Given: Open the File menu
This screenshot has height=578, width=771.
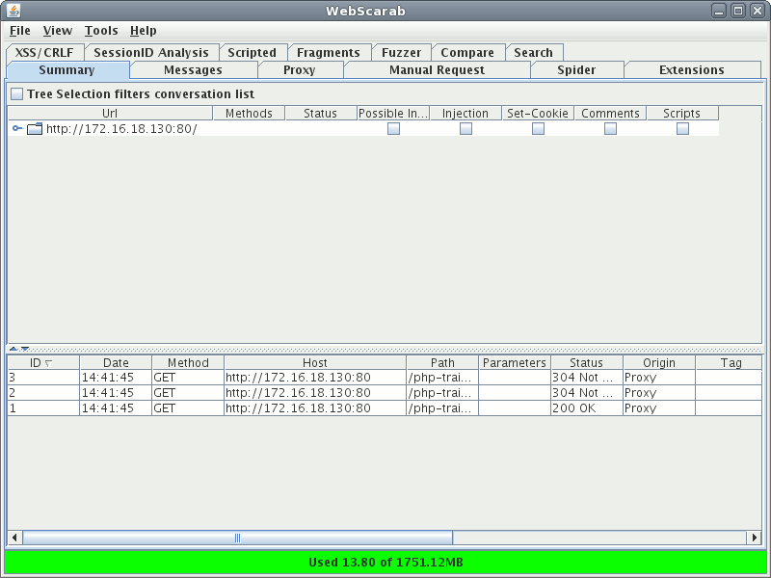Looking at the screenshot, I should (x=18, y=30).
